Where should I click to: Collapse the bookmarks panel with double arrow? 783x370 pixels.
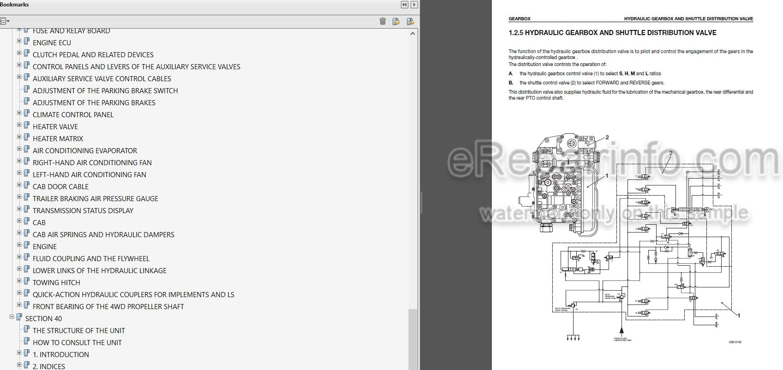pos(405,5)
